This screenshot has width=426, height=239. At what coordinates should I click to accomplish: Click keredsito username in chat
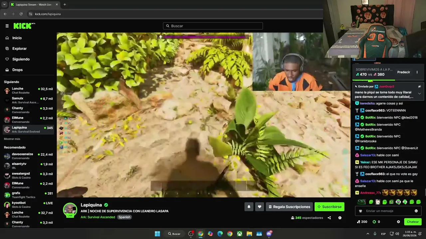(x=367, y=103)
